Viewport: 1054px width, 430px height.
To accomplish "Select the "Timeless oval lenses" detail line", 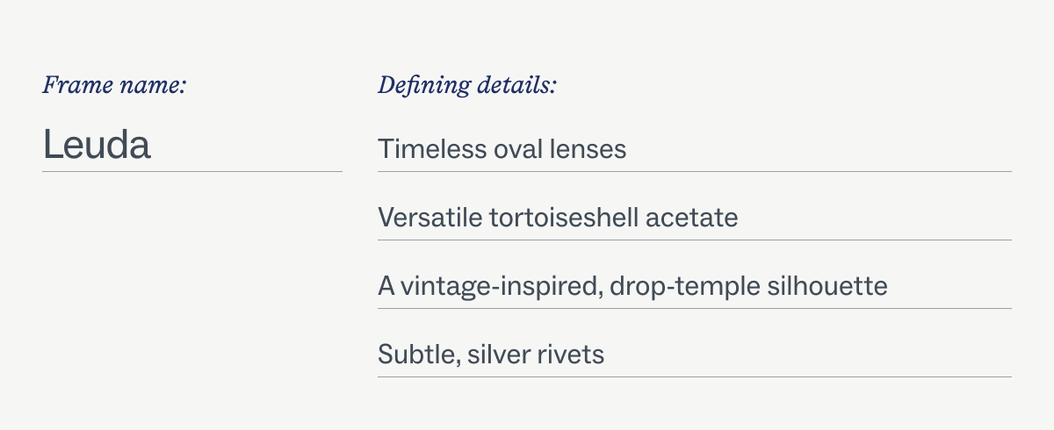I will click(x=502, y=149).
